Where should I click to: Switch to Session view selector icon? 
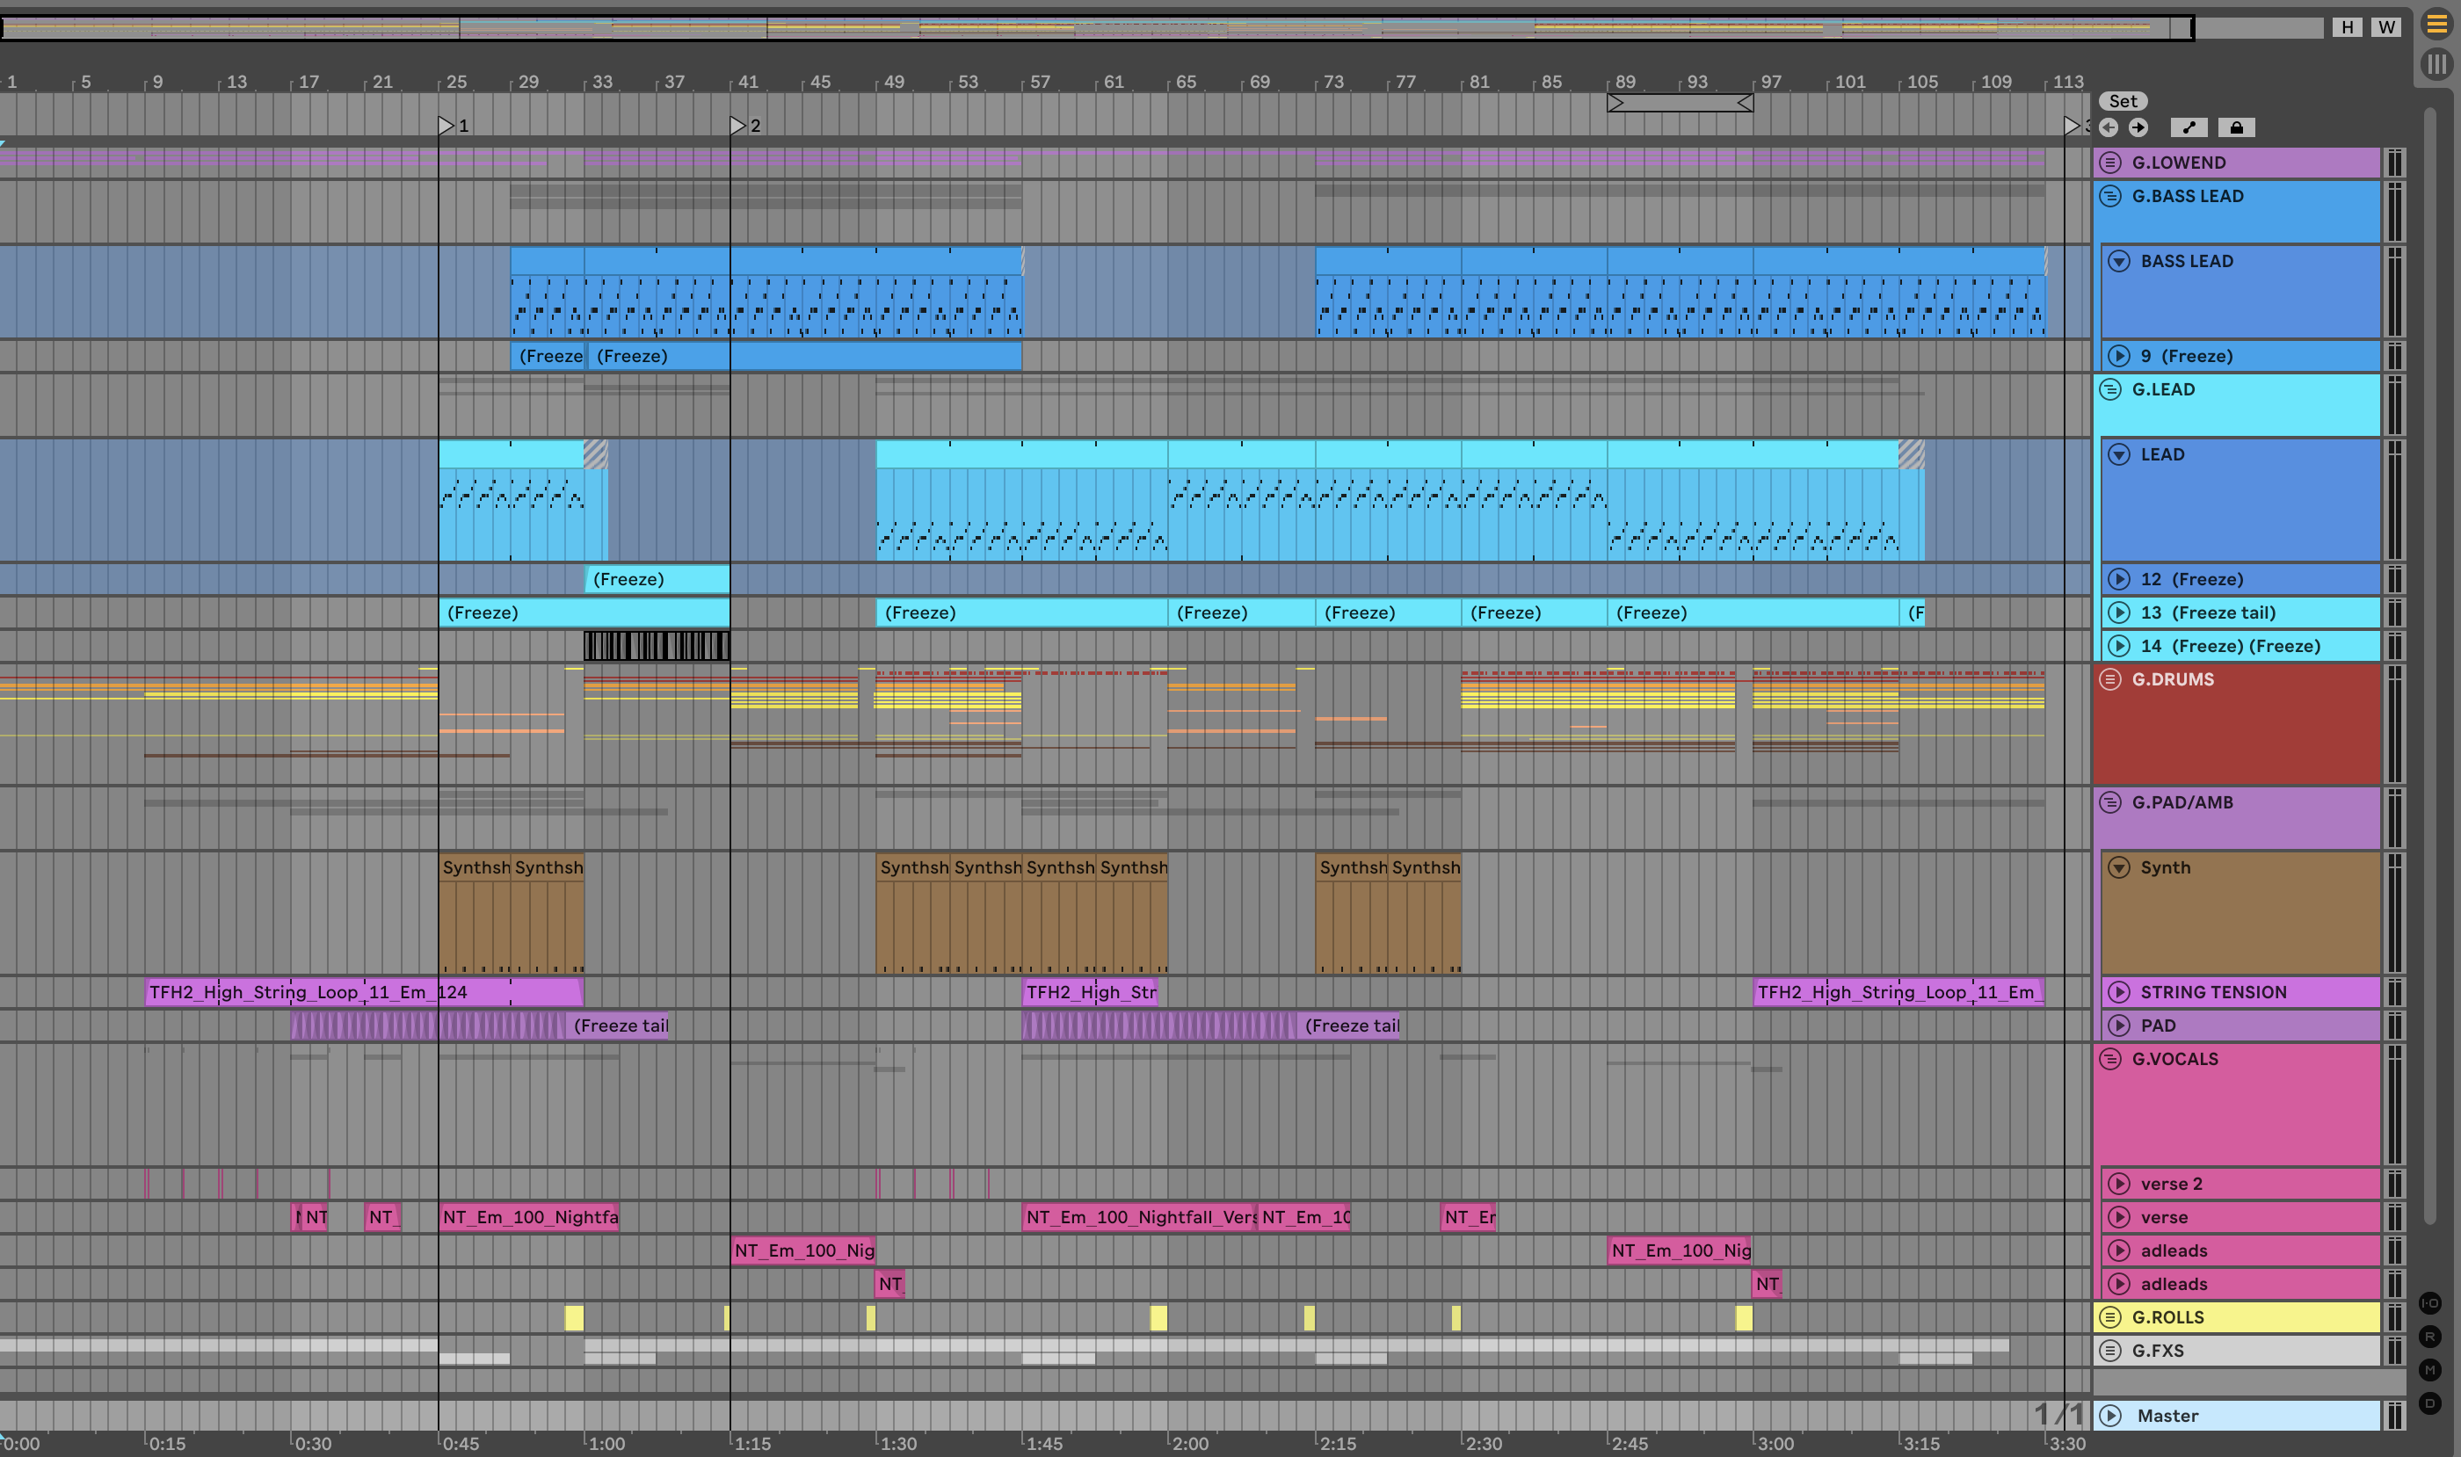click(x=2436, y=65)
